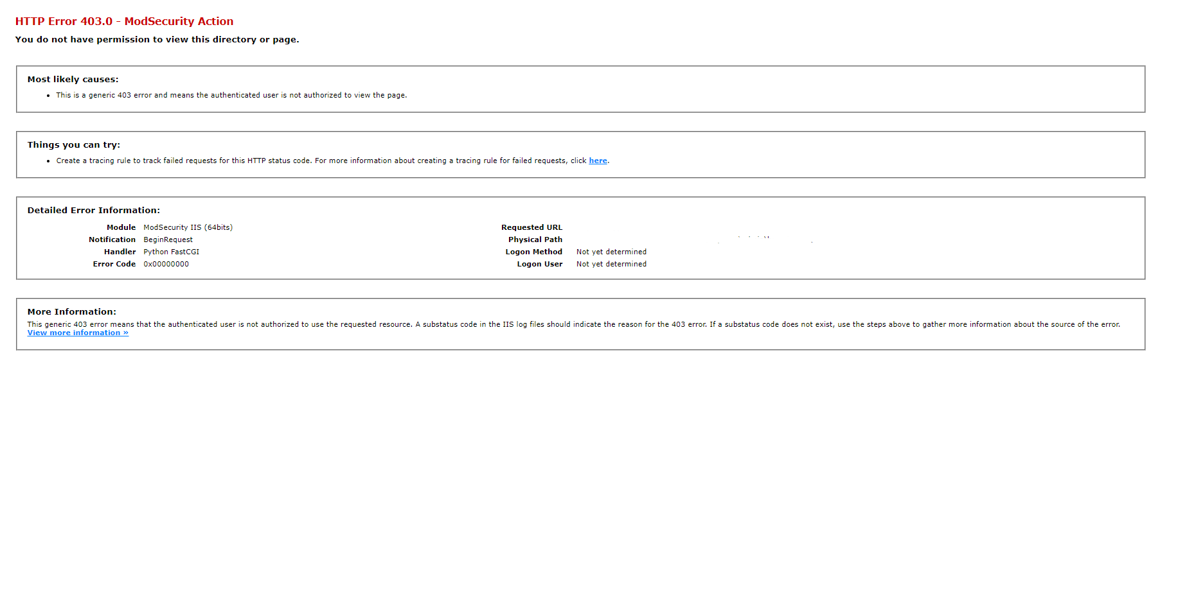Click the 'This generic 403 error means' paragraph
Viewport: 1178px width, 601px height.
point(573,324)
